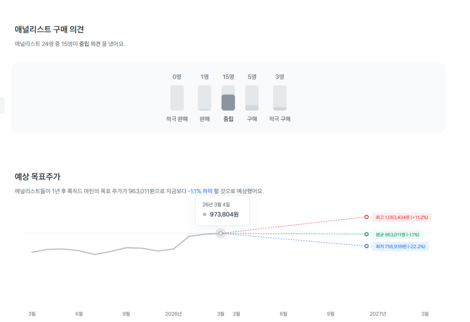
Task: Click the current price dot on chart
Action: tap(221, 233)
